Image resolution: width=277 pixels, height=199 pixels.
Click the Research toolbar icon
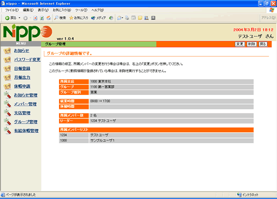(x=153, y=18)
